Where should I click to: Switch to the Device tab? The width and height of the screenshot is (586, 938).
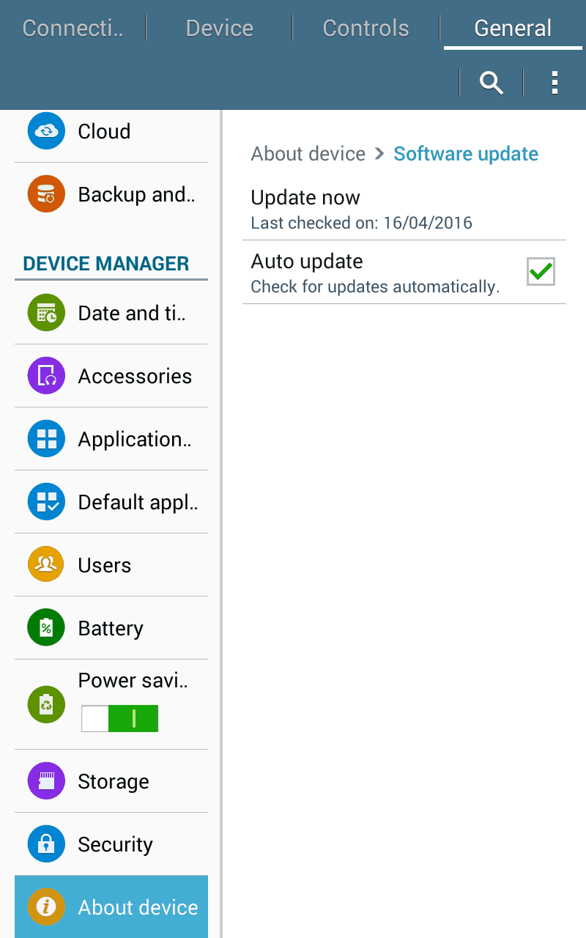point(219,29)
